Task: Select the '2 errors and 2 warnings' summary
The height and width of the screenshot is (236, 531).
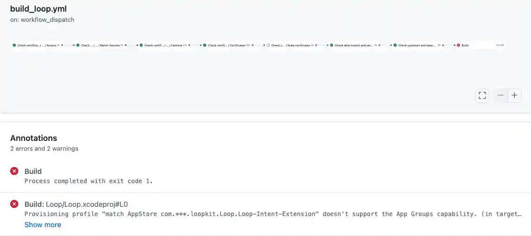Action: (44, 148)
